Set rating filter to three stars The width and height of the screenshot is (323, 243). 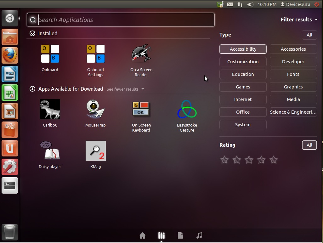(x=249, y=160)
